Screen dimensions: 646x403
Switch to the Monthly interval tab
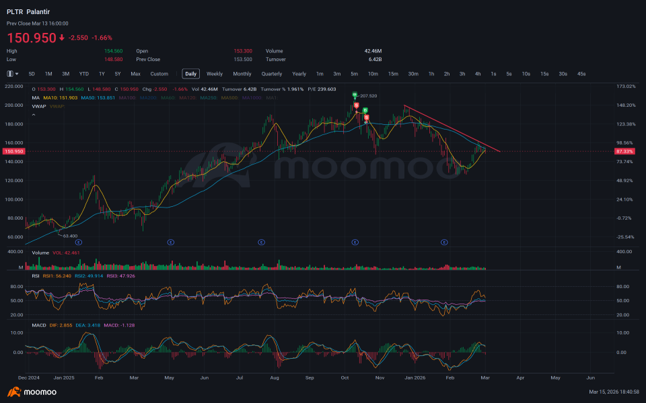(x=242, y=74)
